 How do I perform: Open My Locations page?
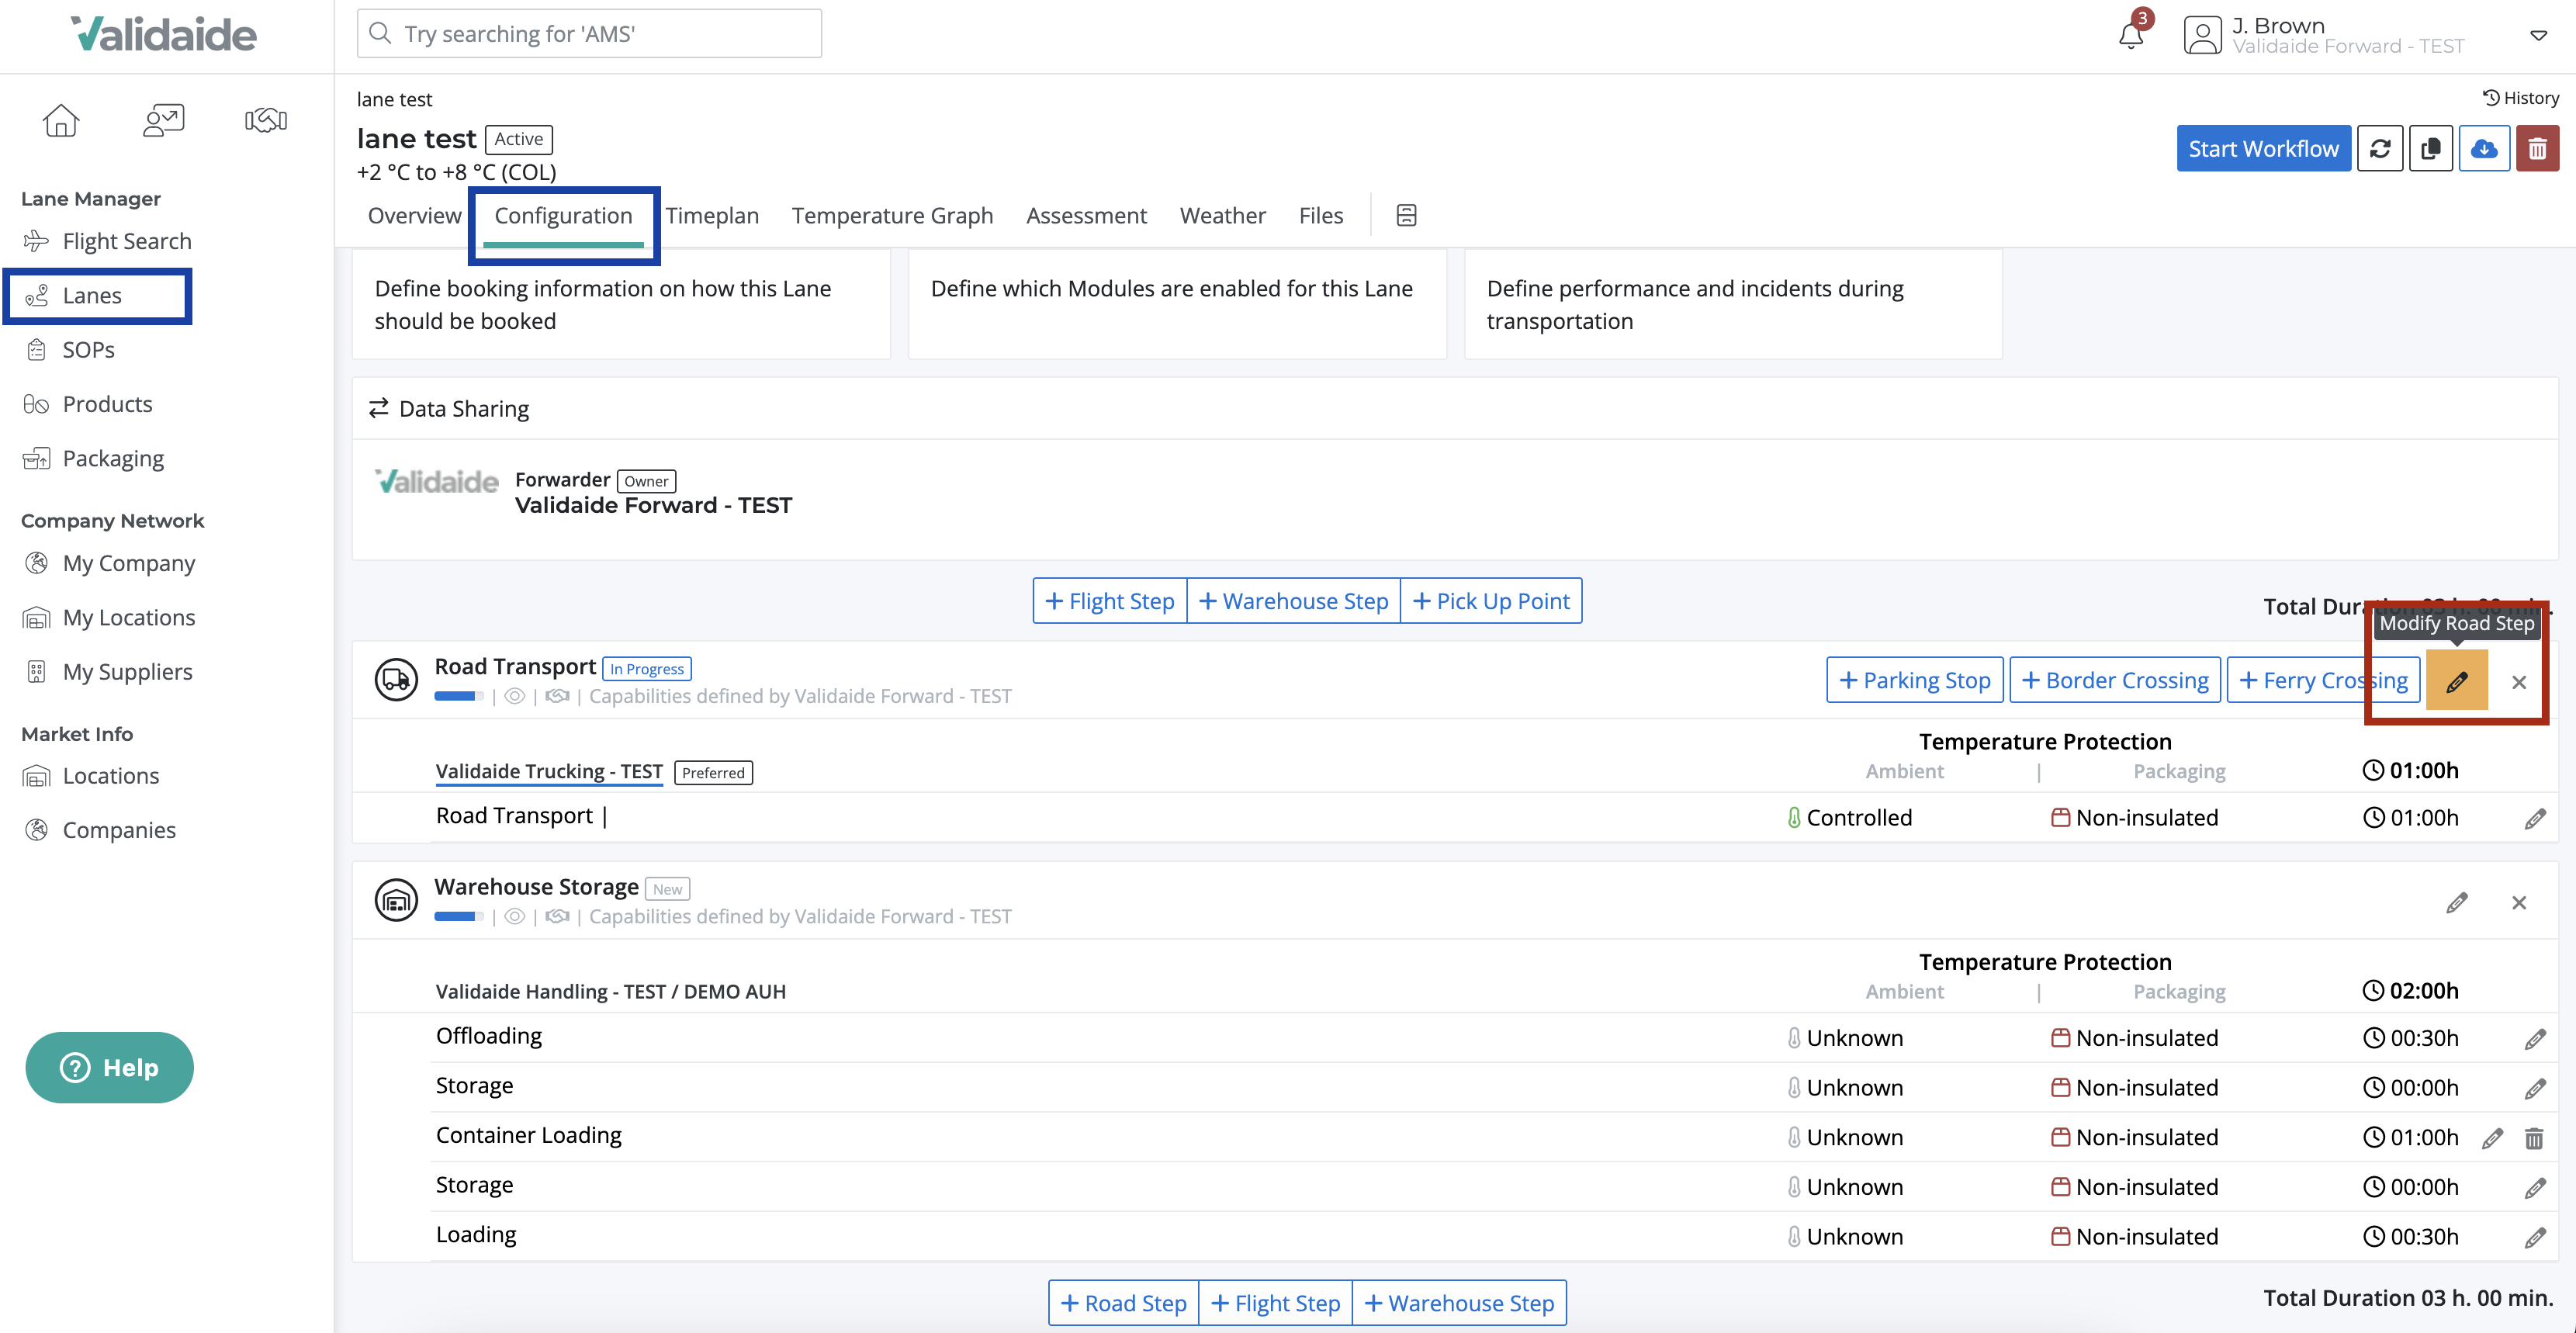[x=109, y=617]
